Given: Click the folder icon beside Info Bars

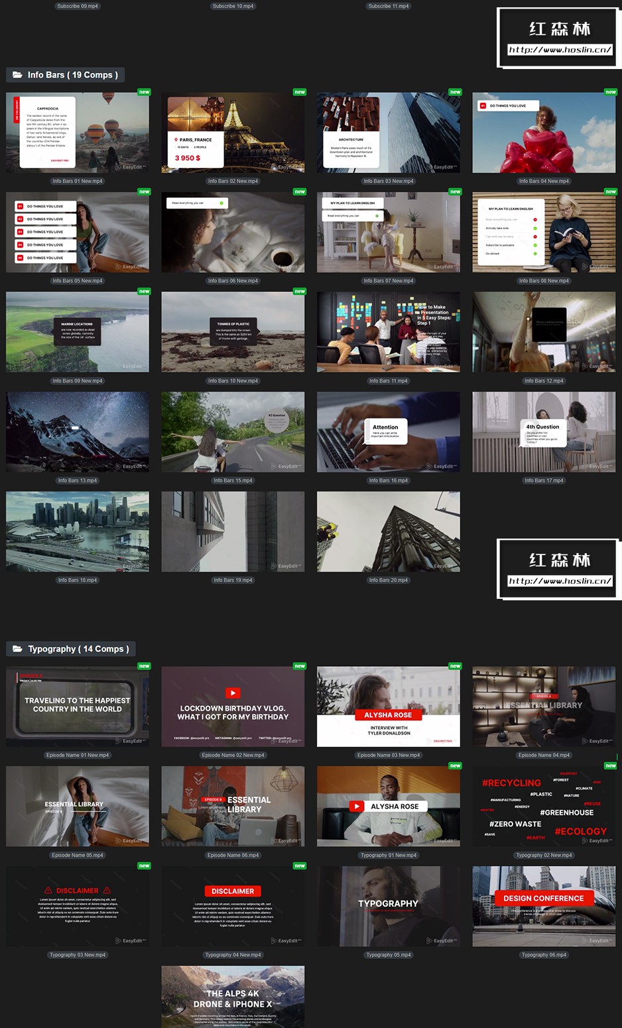Looking at the screenshot, I should click(17, 75).
